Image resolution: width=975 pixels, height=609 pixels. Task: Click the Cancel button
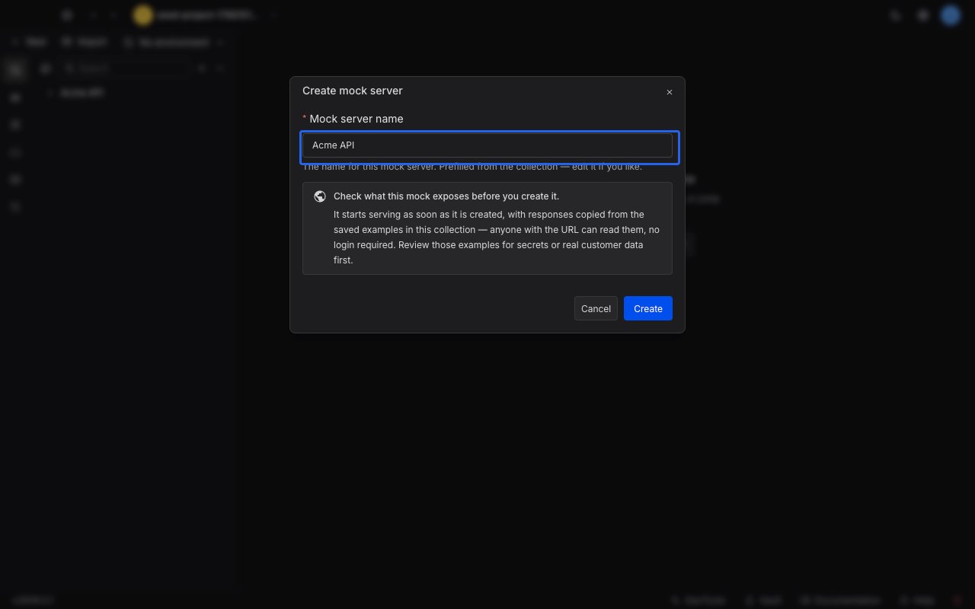[596, 308]
